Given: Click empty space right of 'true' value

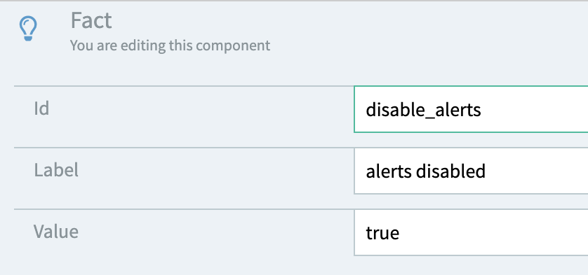Looking at the screenshot, I should pyautogui.click(x=495, y=233).
